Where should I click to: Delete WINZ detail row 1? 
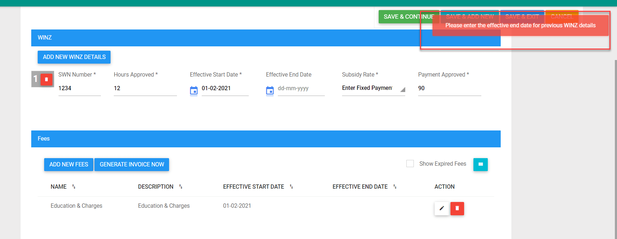46,79
